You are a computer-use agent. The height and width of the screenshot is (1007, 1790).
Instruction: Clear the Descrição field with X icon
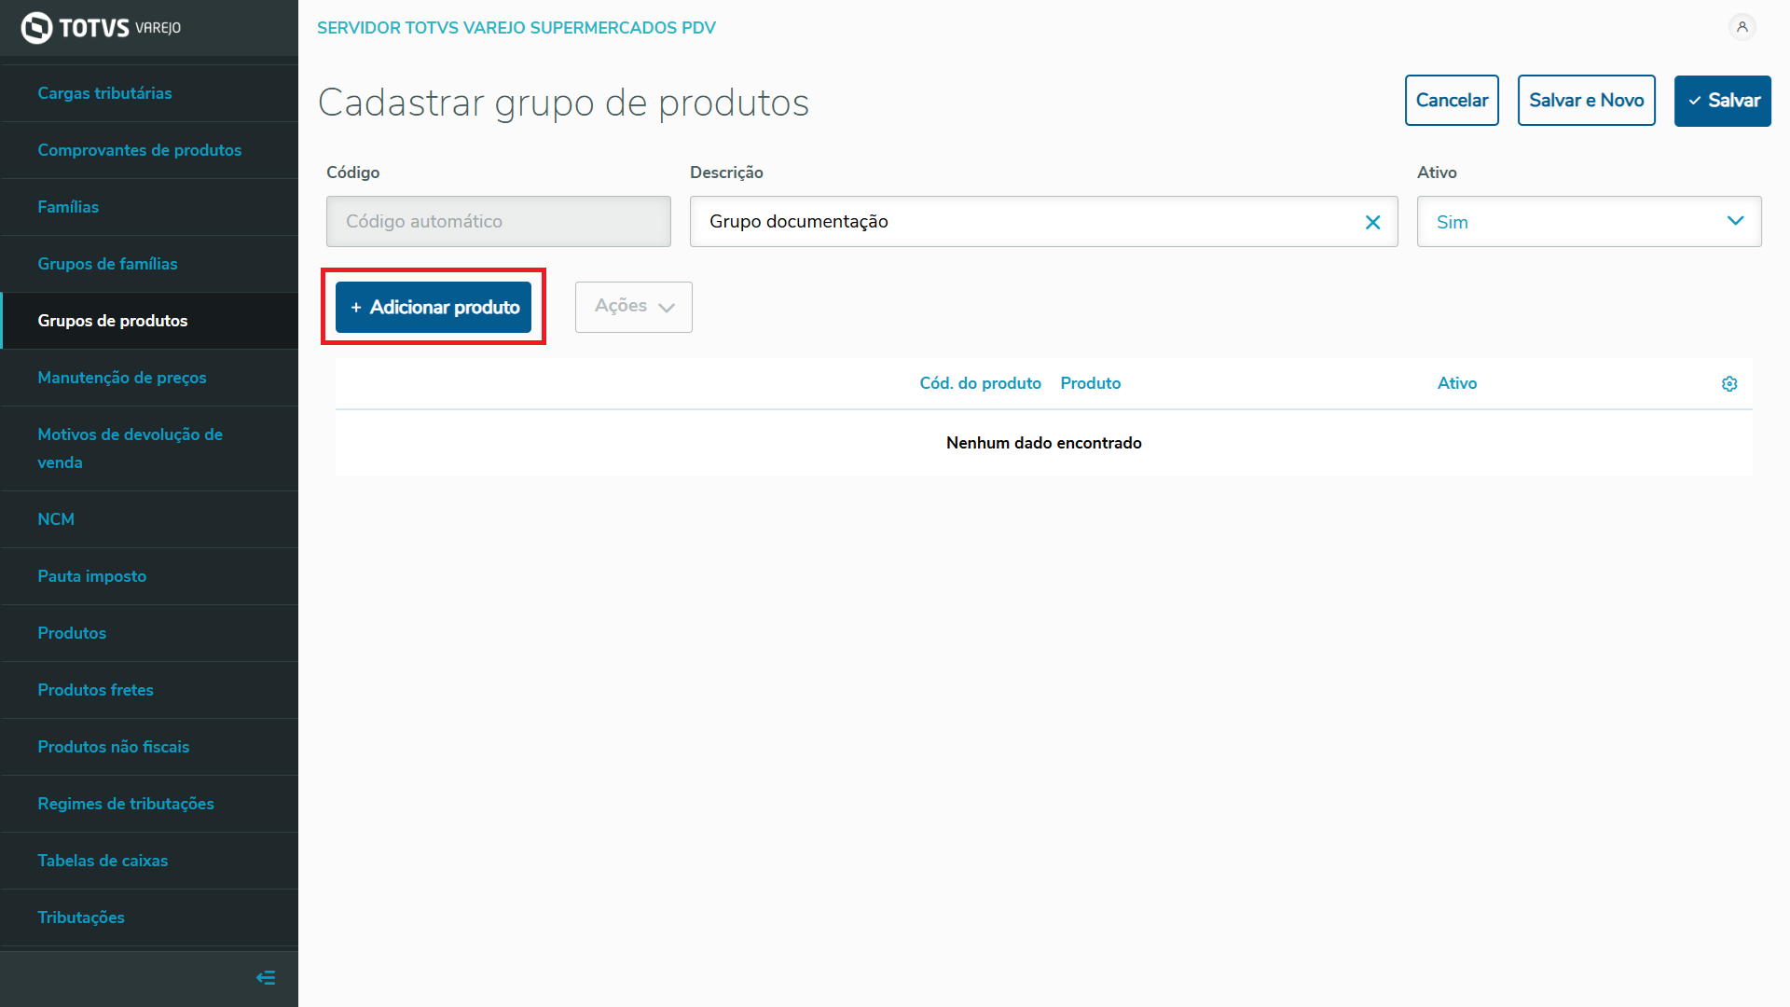point(1372,222)
